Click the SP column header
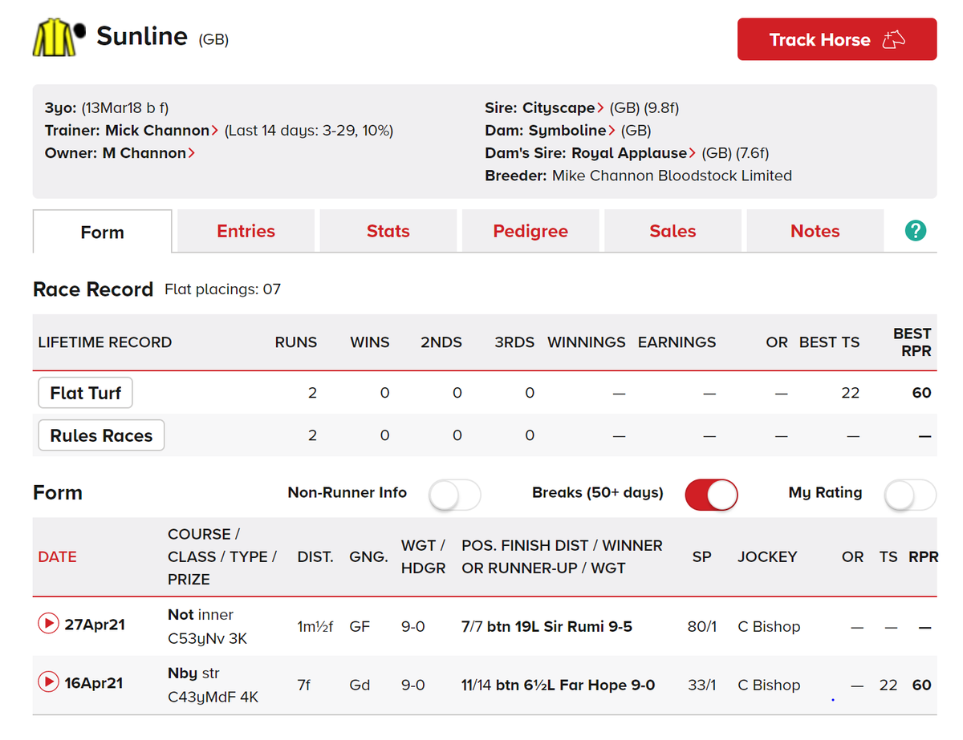The image size is (963, 740). point(702,556)
